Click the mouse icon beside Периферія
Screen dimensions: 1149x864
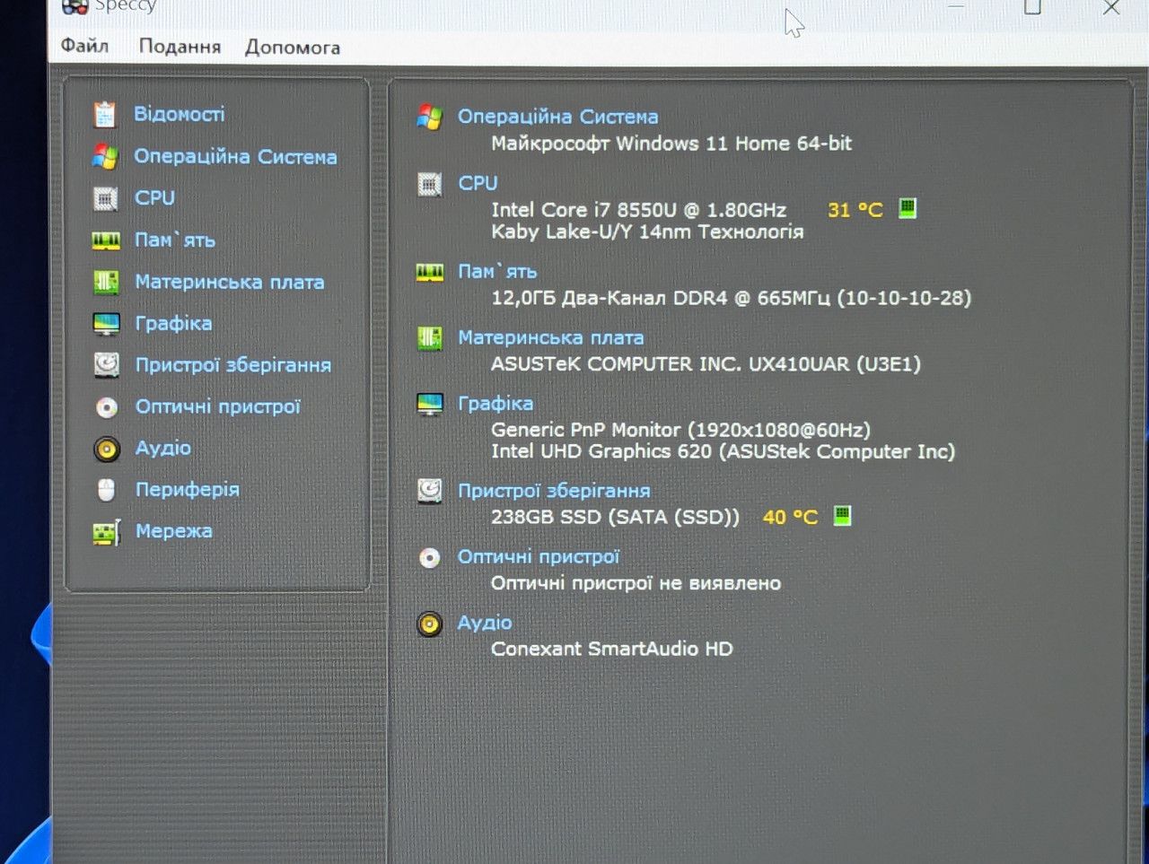[107, 490]
